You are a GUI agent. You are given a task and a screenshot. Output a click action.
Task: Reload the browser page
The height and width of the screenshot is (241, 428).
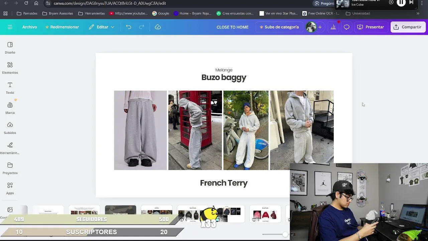[x=26, y=3]
